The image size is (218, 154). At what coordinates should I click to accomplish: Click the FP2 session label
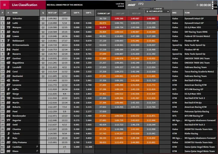(x=141, y=4)
